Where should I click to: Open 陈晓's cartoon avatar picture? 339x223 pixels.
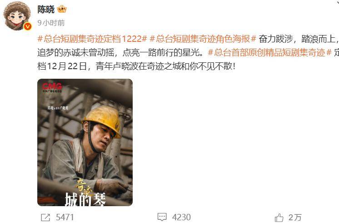pos(17,15)
